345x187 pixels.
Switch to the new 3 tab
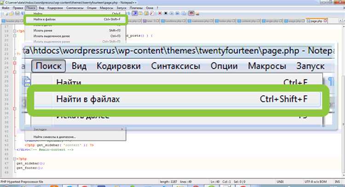[x=151, y=21]
